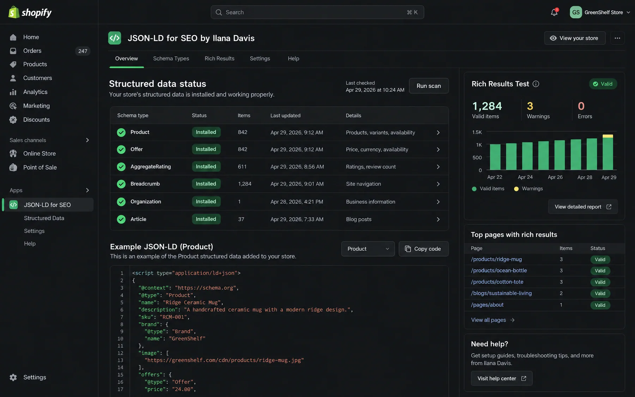This screenshot has width=635, height=397.
Task: Click the search magnifier icon
Action: [219, 12]
